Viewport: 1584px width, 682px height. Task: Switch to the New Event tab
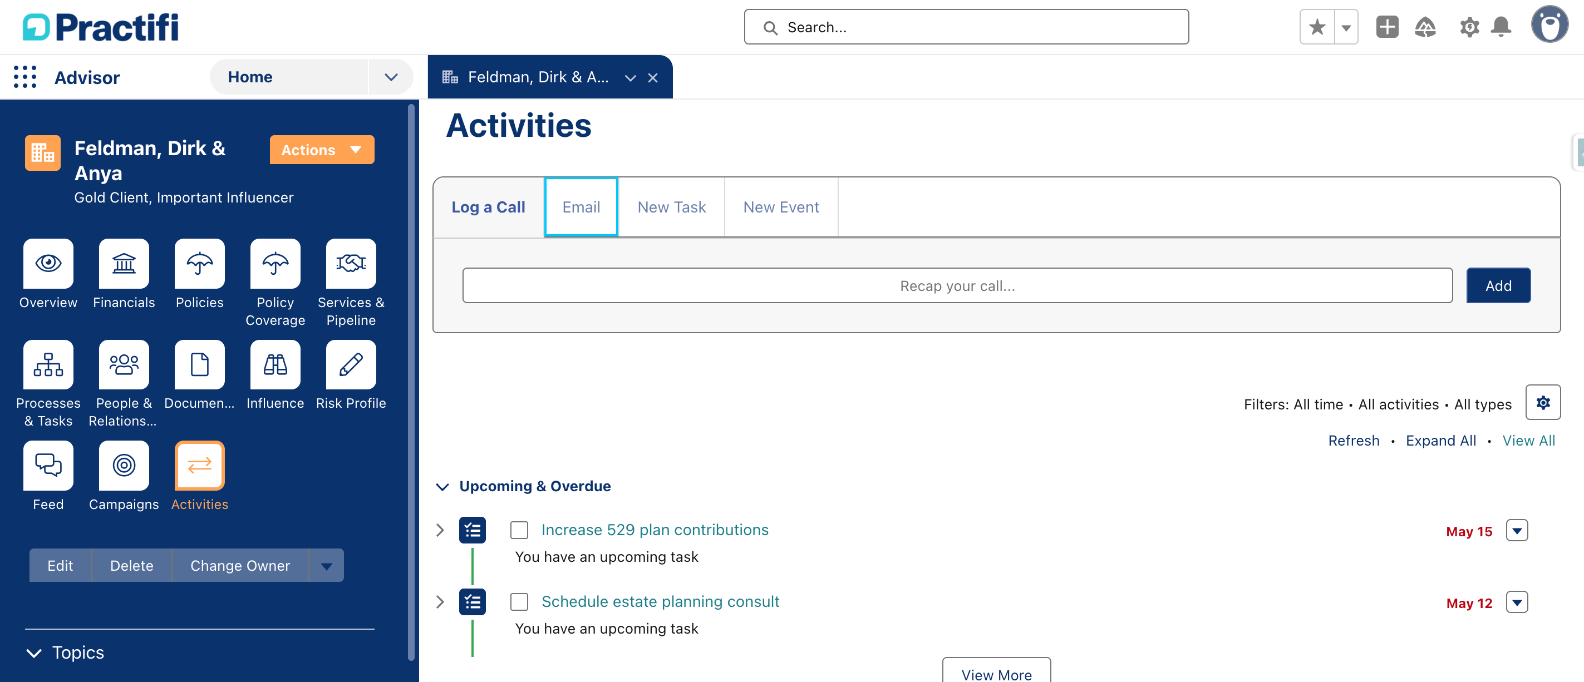(x=781, y=207)
